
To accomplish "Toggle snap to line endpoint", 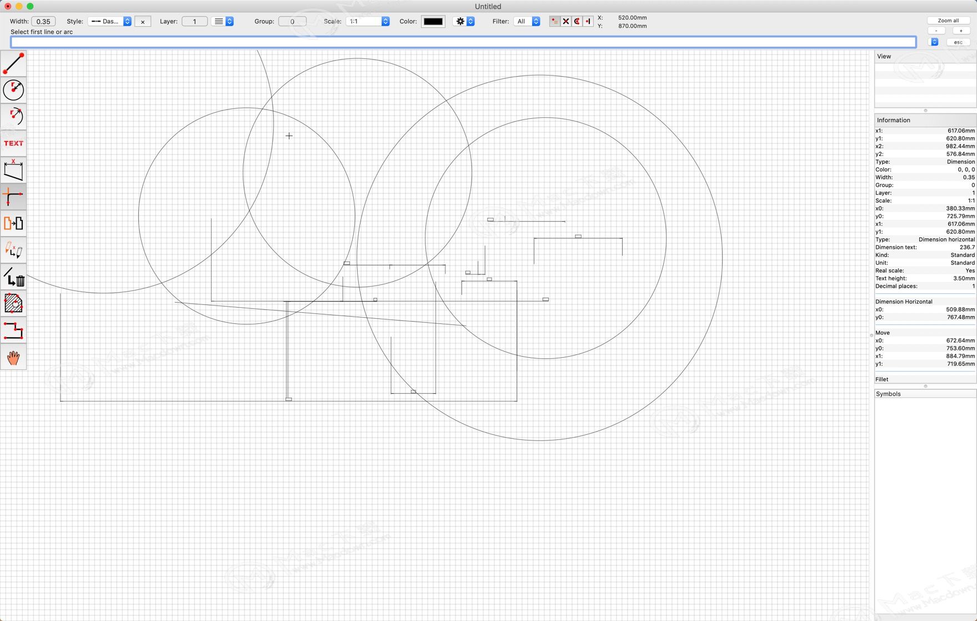I will click(x=588, y=21).
